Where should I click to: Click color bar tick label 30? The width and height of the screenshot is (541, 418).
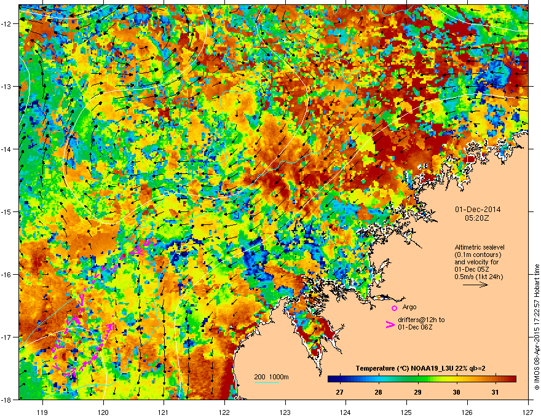456,392
